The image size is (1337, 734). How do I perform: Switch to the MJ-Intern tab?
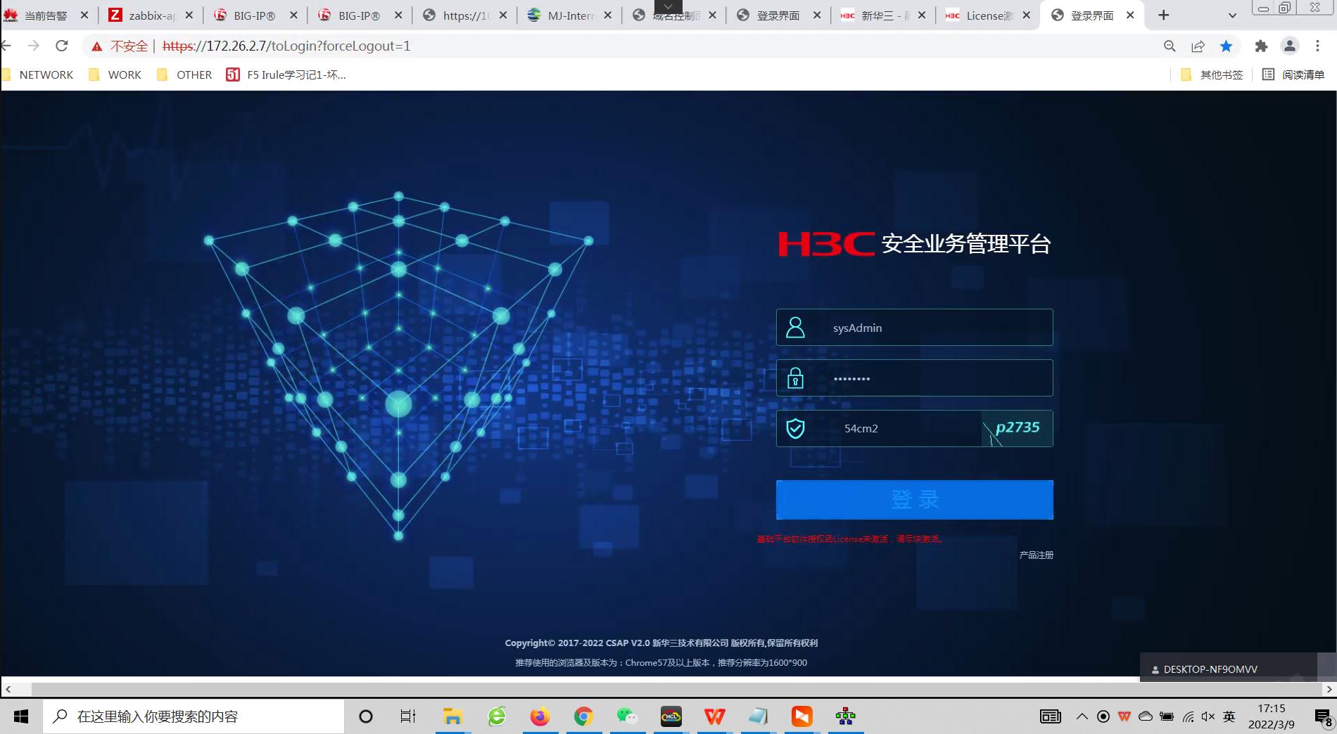click(571, 15)
